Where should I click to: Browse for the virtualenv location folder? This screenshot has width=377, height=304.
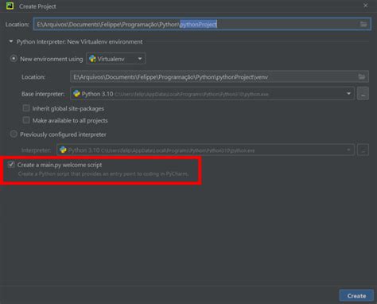(x=362, y=77)
